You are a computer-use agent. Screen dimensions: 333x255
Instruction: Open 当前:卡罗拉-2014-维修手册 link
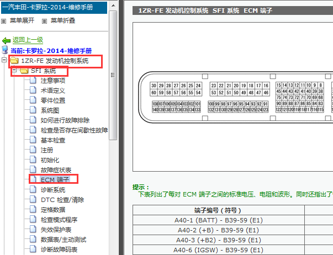[x=51, y=51]
